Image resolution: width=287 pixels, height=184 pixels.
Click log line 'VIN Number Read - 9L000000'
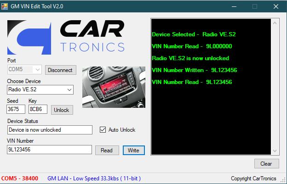[192, 46]
